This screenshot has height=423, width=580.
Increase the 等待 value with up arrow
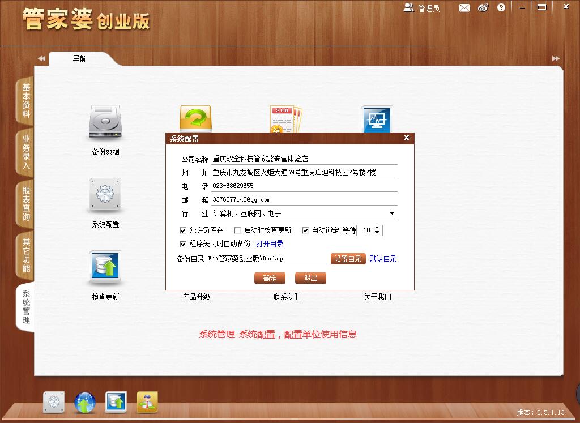[377, 228]
